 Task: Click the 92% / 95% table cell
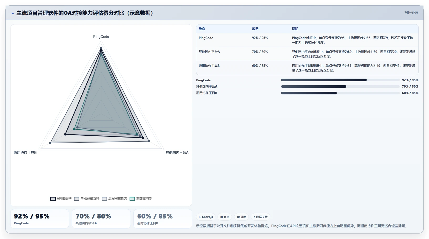(260, 38)
